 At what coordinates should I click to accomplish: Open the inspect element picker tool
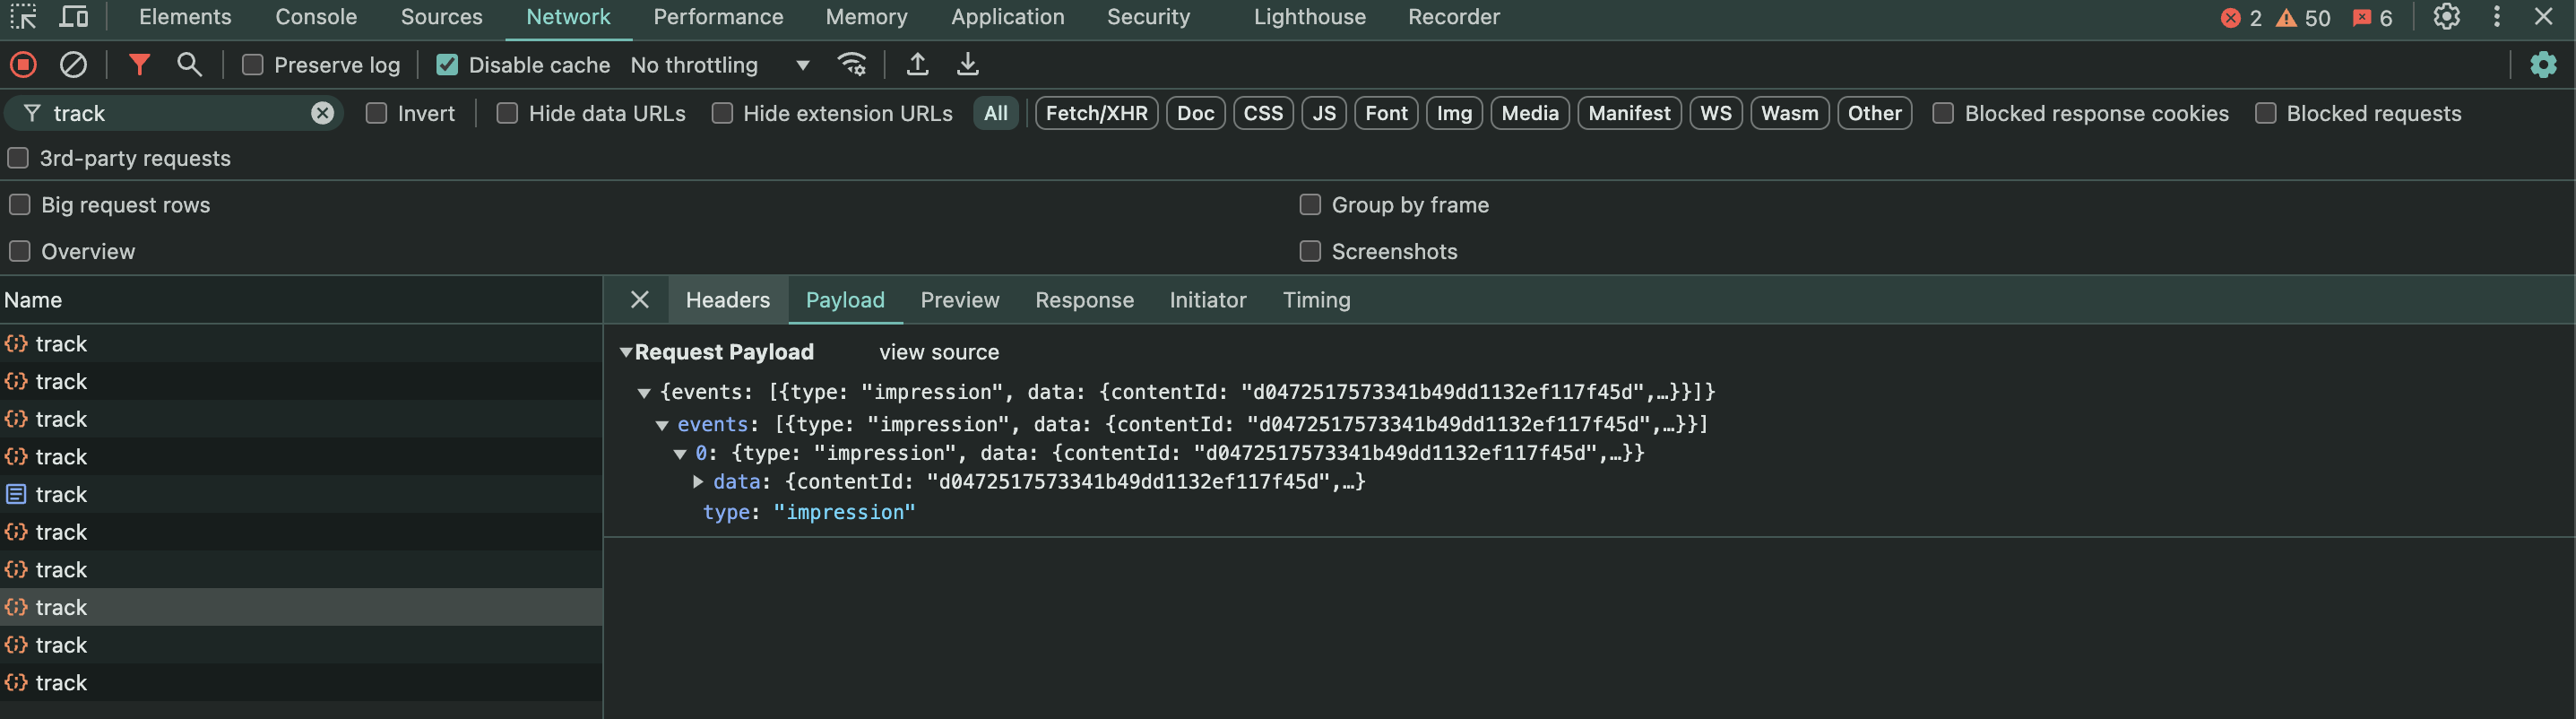click(x=23, y=17)
